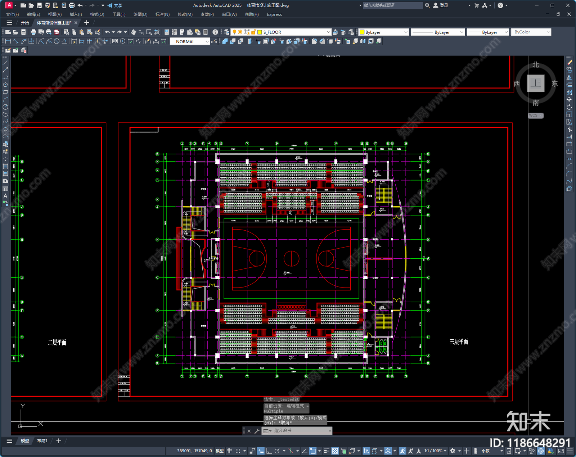Open the 1:1 / 100% annotation scale dropdown
Screen dimensions: 576x457
pos(435,451)
